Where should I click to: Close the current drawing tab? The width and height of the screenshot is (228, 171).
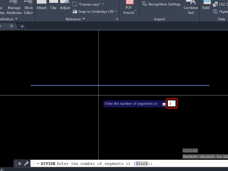12,26
